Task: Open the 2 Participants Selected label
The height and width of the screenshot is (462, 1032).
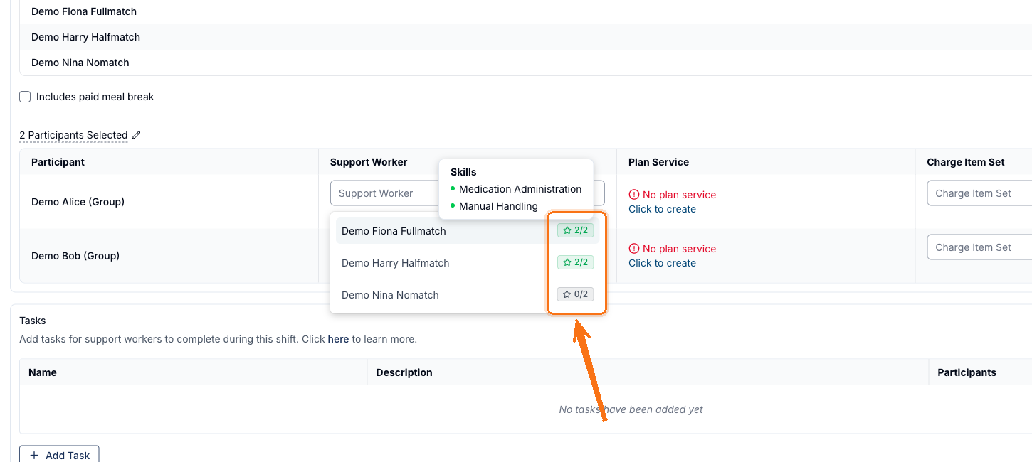Action: [x=73, y=135]
